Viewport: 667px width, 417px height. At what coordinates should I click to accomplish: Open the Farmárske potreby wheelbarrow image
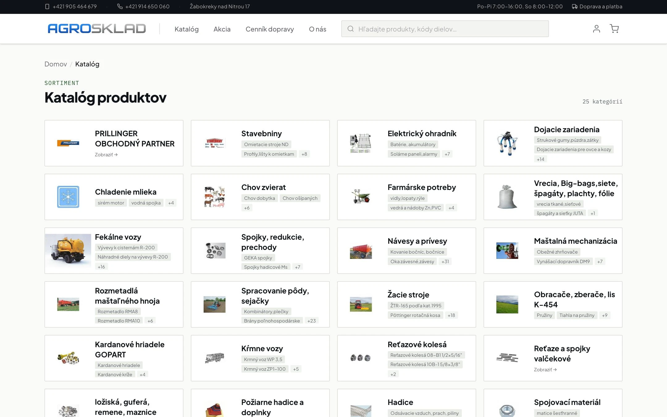(361, 197)
